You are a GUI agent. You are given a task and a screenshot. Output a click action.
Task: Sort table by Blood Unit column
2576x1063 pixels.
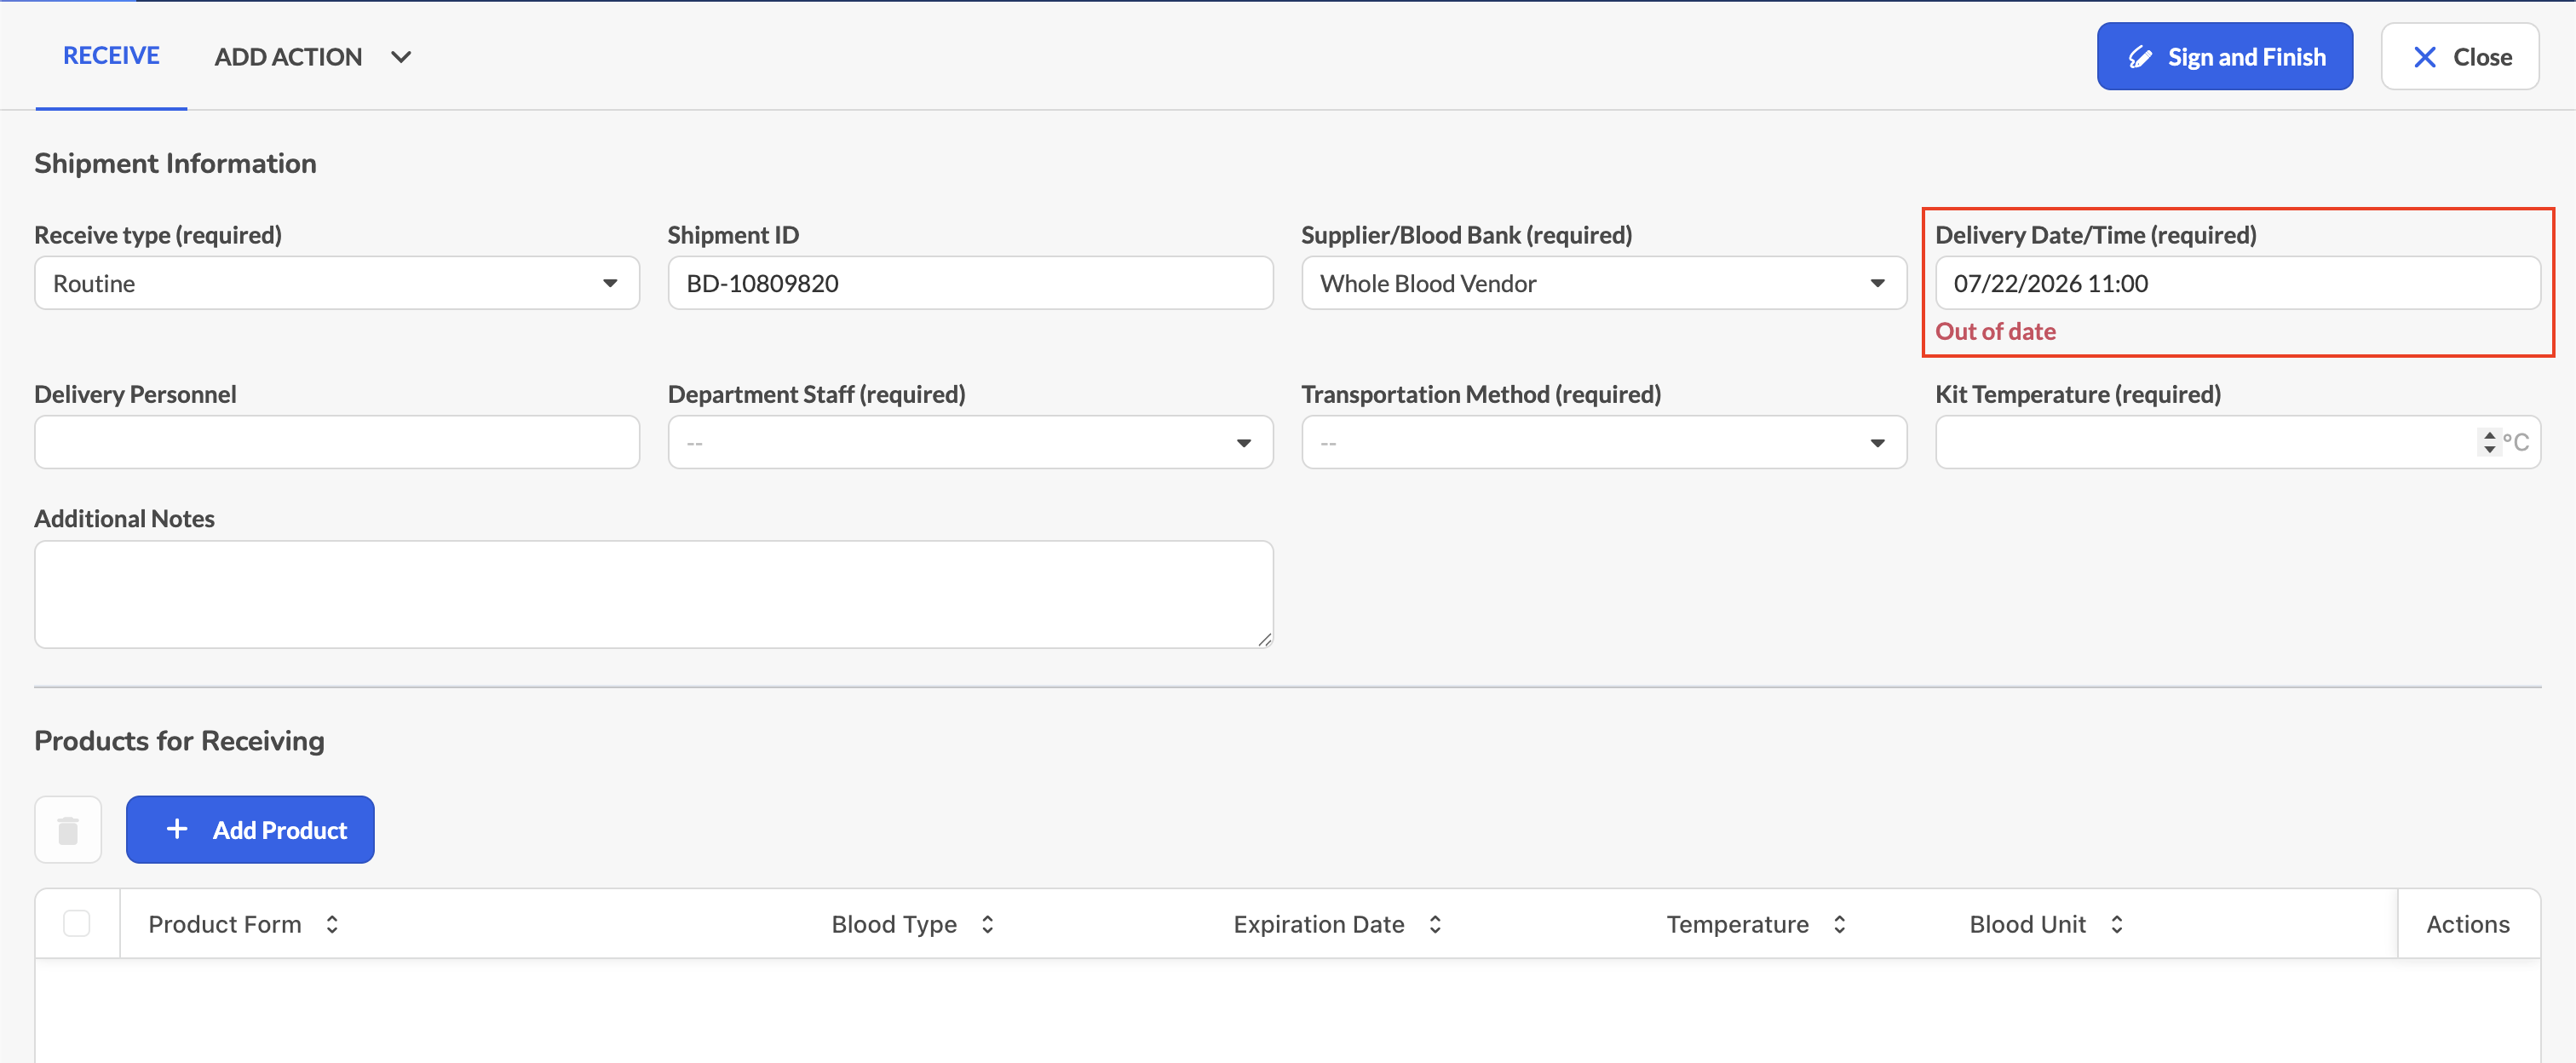[2116, 924]
